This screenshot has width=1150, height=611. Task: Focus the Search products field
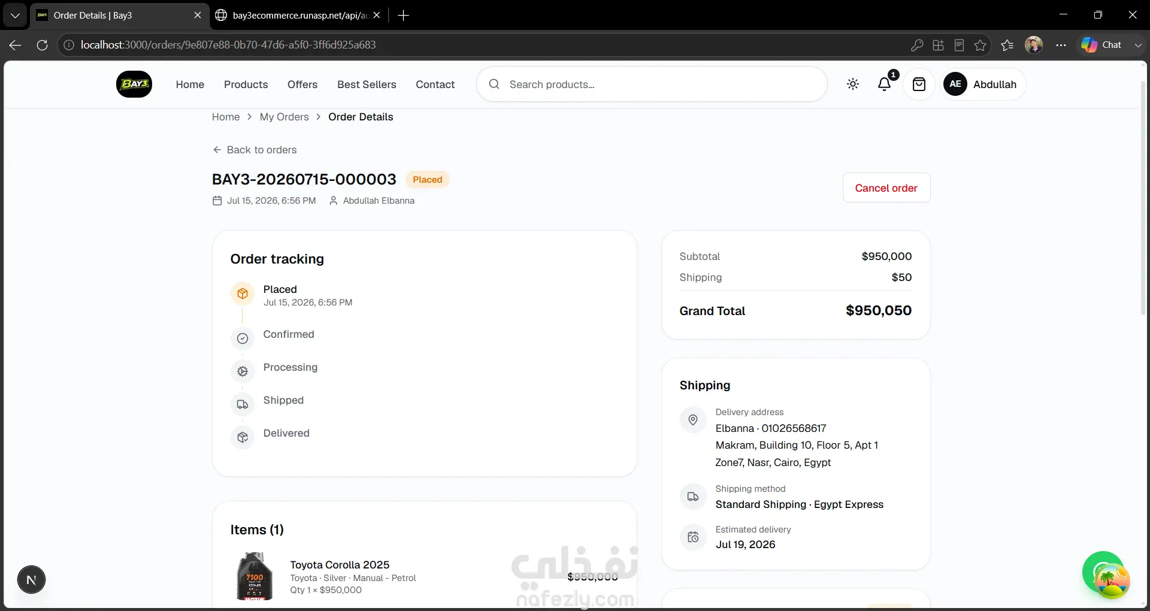pos(652,84)
